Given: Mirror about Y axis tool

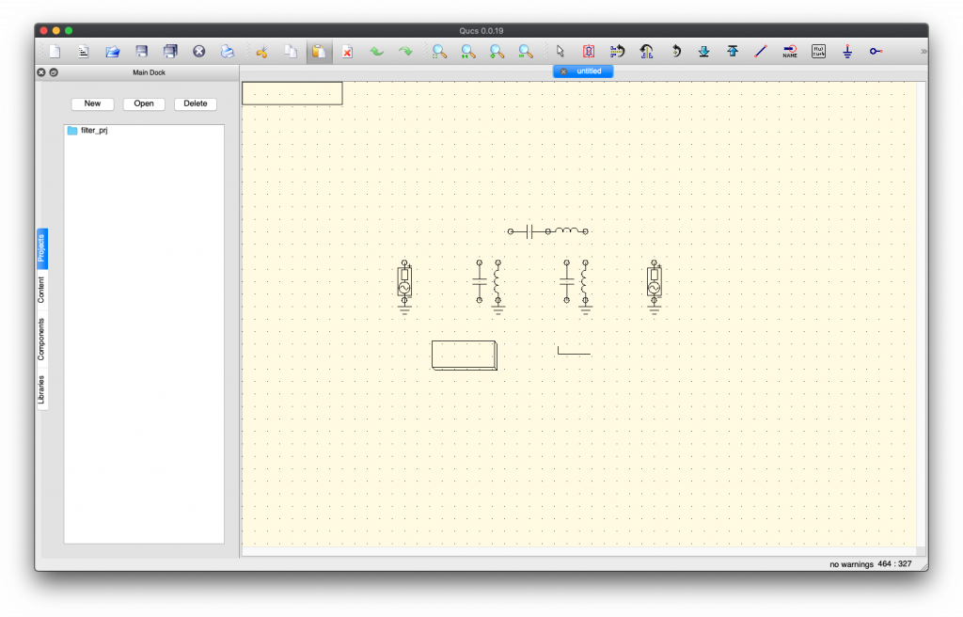Looking at the screenshot, I should pos(646,52).
